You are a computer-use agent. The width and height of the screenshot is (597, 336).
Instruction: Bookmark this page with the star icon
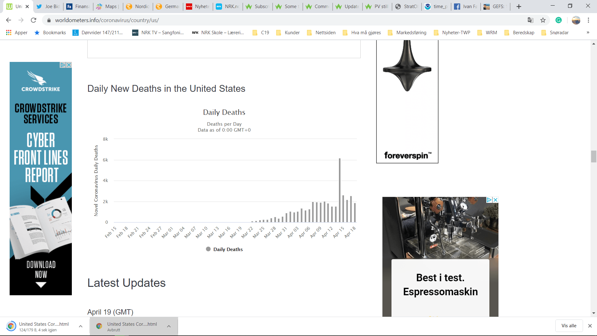[x=543, y=20]
